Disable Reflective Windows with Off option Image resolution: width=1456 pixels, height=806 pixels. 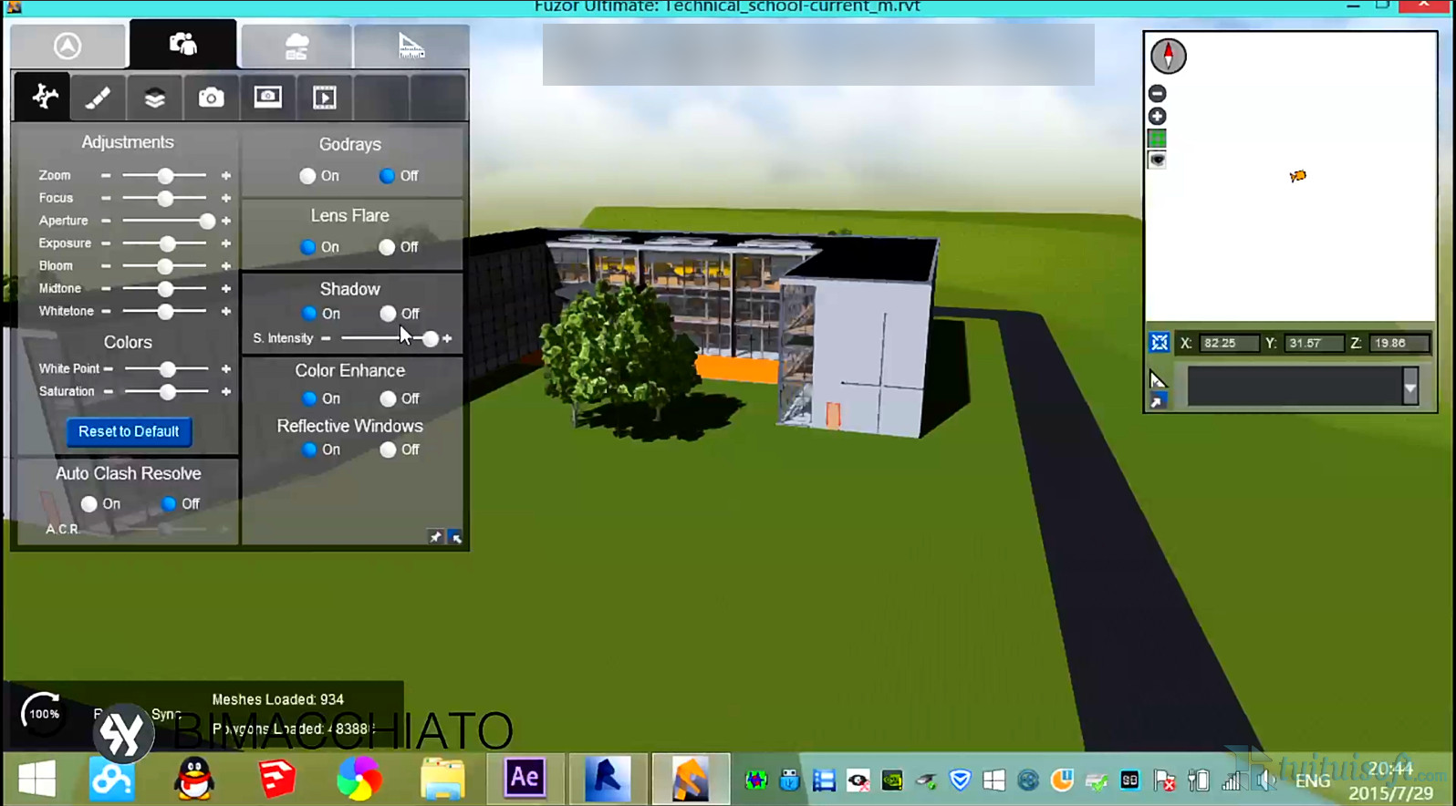(388, 449)
